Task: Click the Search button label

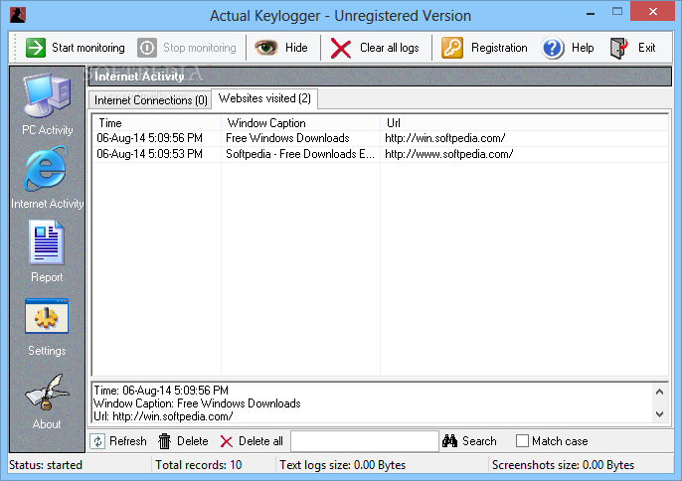Action: 479,441
